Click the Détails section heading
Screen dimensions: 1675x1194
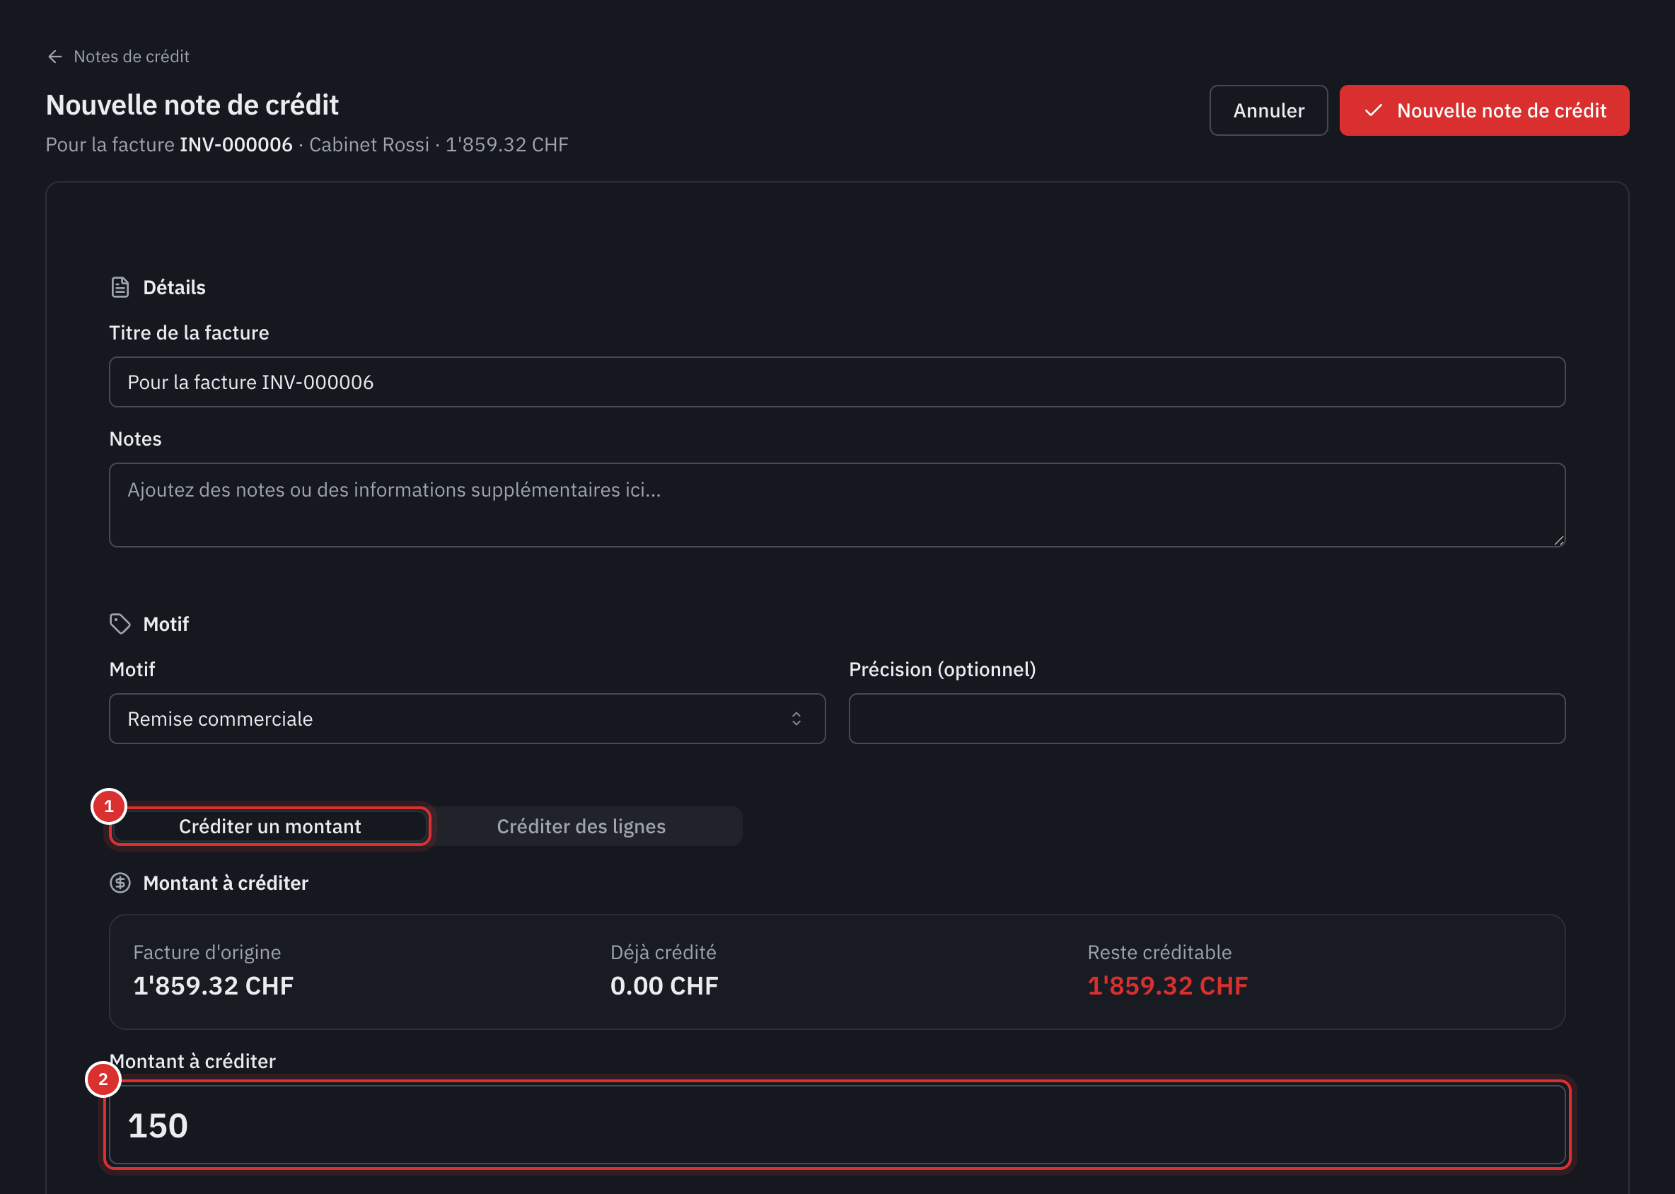click(x=174, y=287)
